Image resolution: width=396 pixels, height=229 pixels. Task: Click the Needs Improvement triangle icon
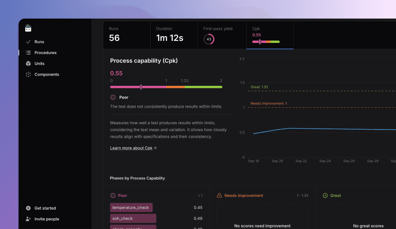pyautogui.click(x=219, y=196)
